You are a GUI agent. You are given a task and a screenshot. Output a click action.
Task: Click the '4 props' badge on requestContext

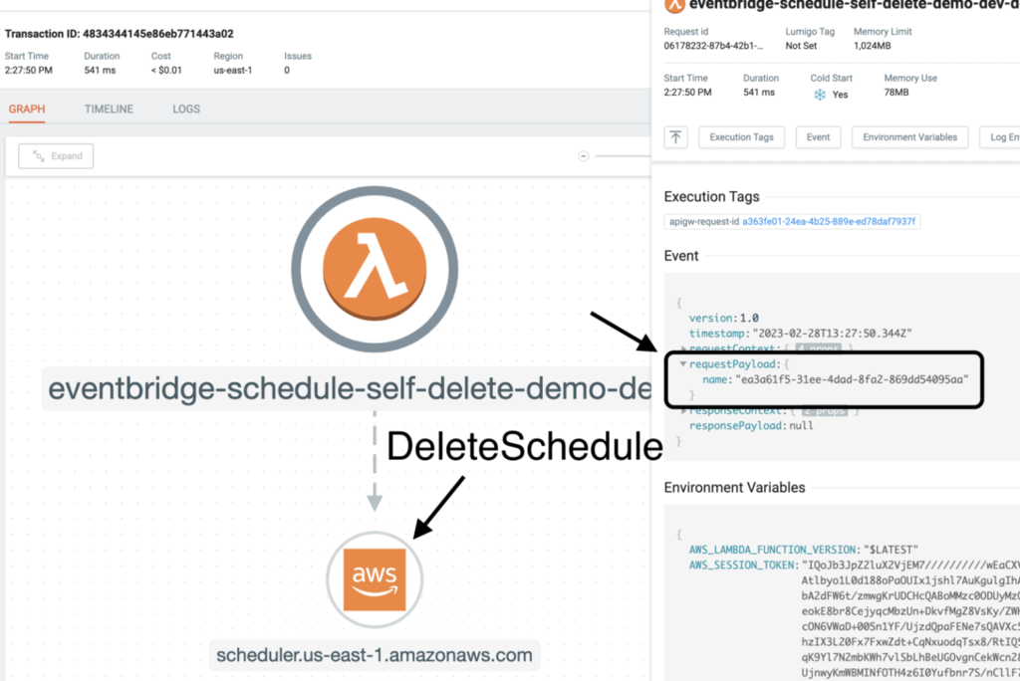[x=820, y=346]
